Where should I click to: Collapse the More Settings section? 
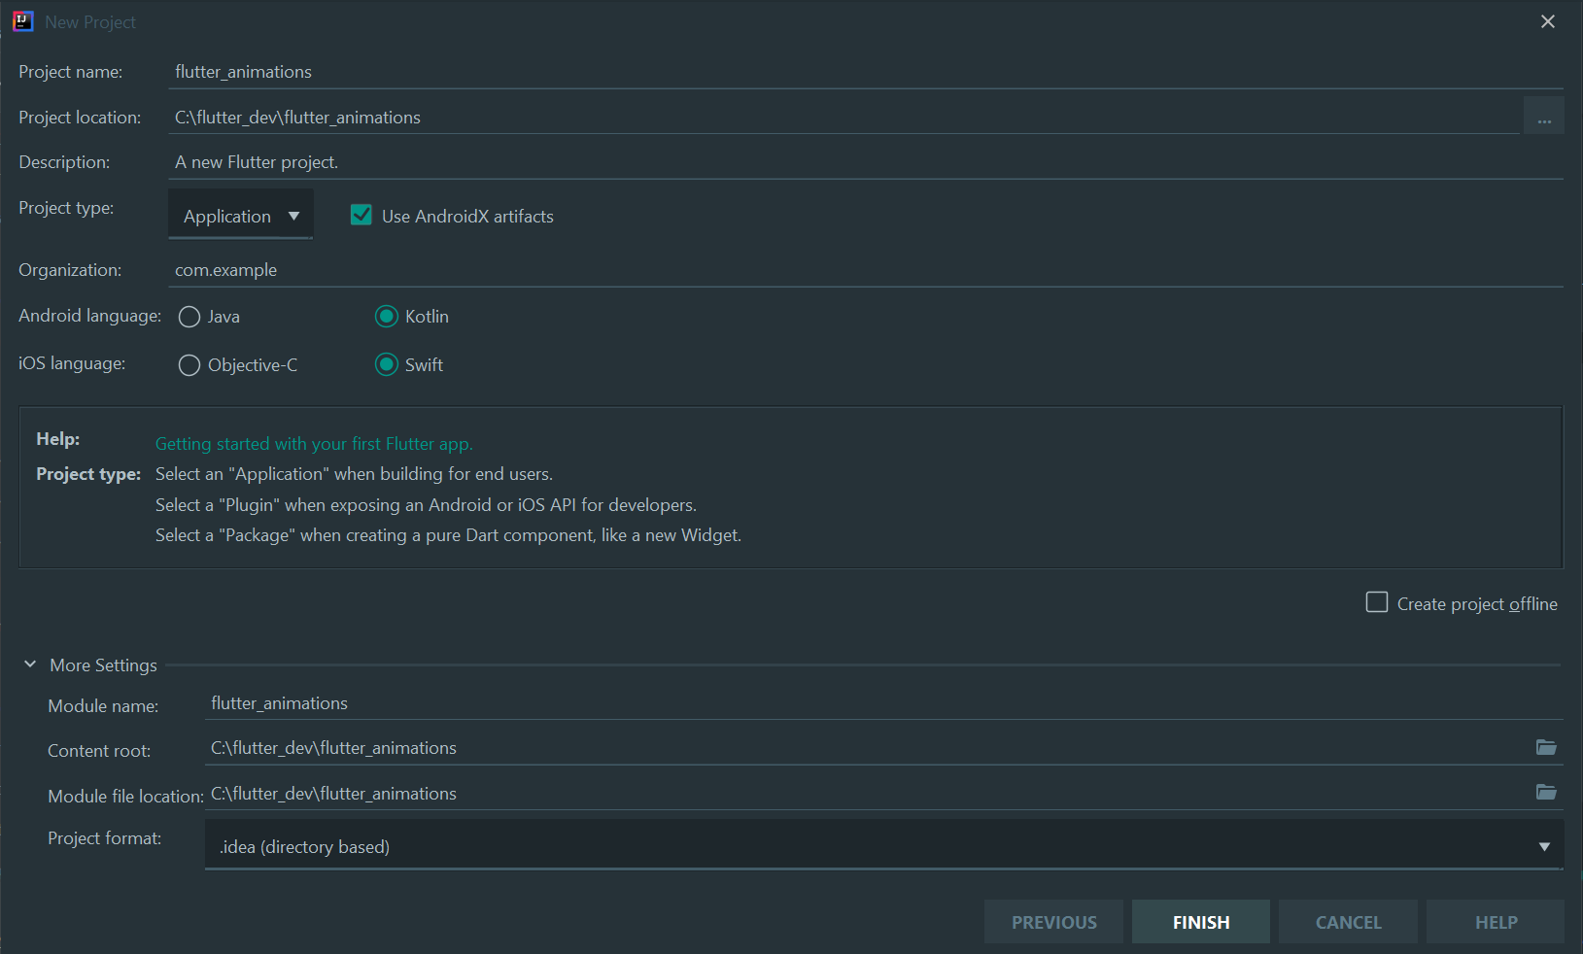pyautogui.click(x=30, y=664)
